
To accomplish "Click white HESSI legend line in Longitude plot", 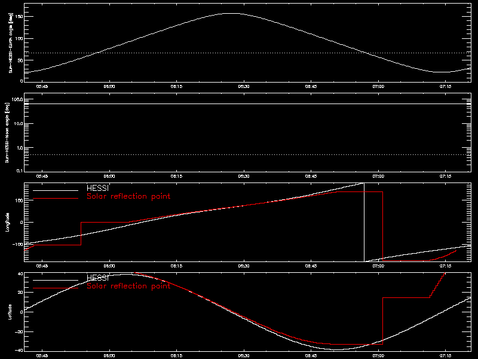I will tap(56, 190).
